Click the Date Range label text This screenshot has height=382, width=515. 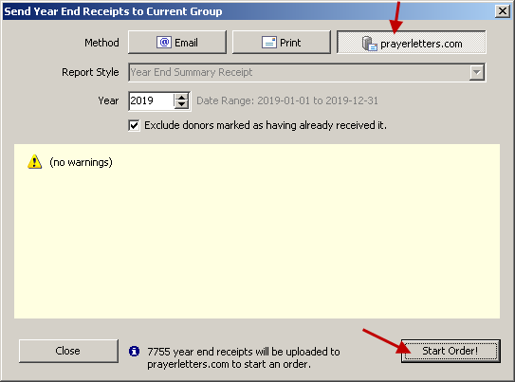click(287, 100)
